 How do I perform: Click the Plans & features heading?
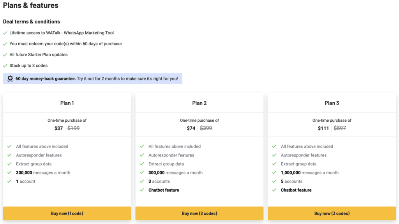[x=30, y=5]
